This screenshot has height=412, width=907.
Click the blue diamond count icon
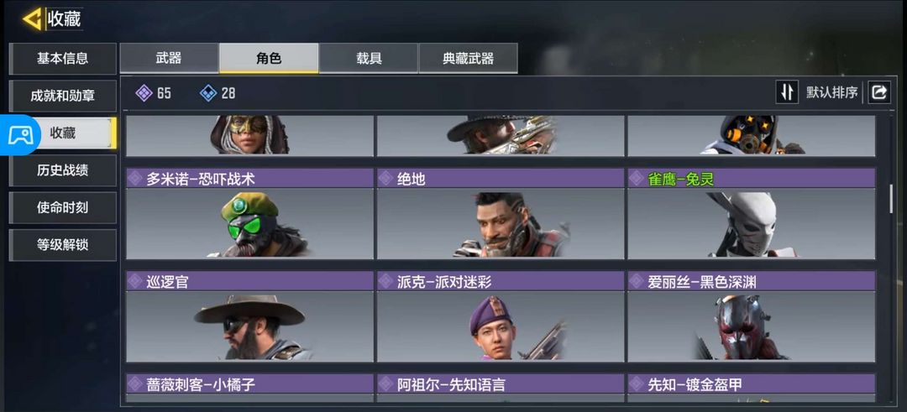click(x=208, y=93)
